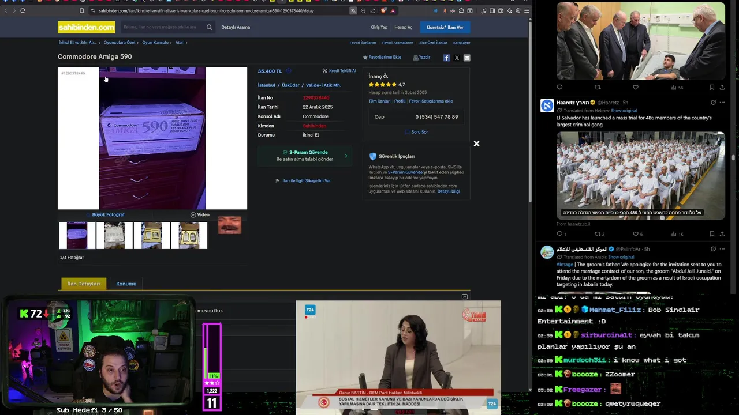Bookmark the Haaretz post
This screenshot has height=415, width=739.
click(x=712, y=234)
